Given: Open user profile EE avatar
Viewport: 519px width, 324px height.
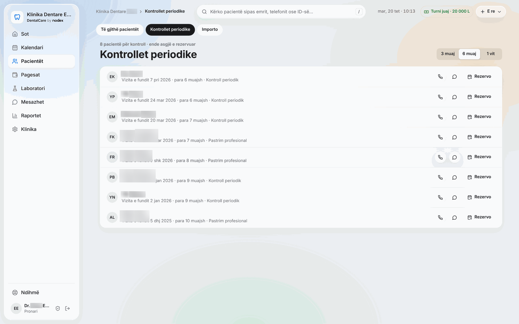Looking at the screenshot, I should coord(16,308).
